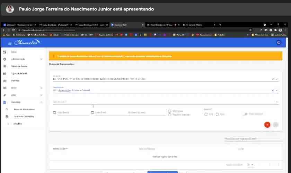Screen dimensions: 291x173
Task: Focus the Data Inicial date field
Action: pyautogui.click(x=73, y=112)
